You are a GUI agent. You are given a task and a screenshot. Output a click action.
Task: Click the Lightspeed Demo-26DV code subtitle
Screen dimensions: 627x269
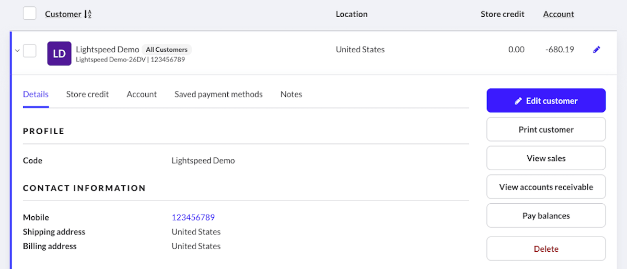point(111,60)
